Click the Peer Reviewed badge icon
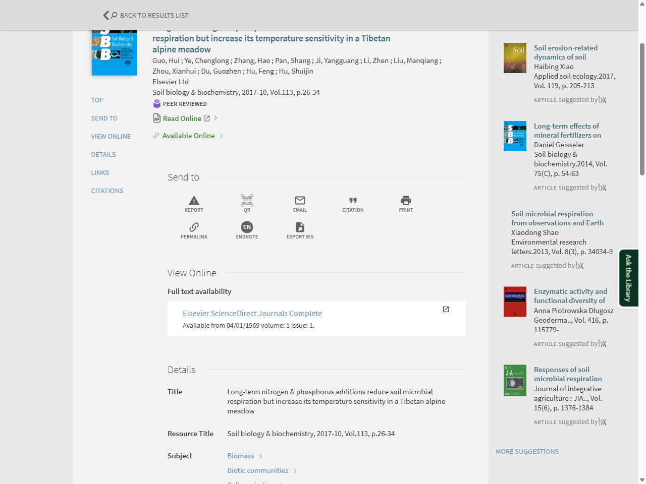 point(157,104)
